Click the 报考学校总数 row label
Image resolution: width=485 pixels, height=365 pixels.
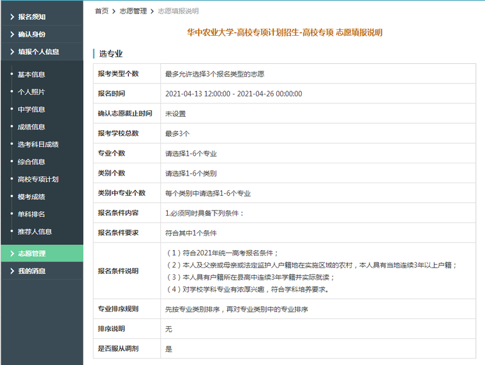(x=118, y=133)
